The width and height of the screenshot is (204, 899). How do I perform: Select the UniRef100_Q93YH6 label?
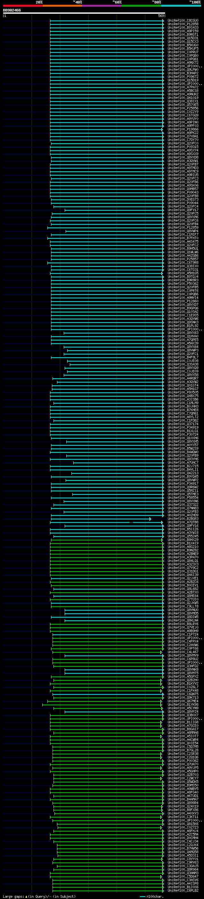click(x=183, y=459)
